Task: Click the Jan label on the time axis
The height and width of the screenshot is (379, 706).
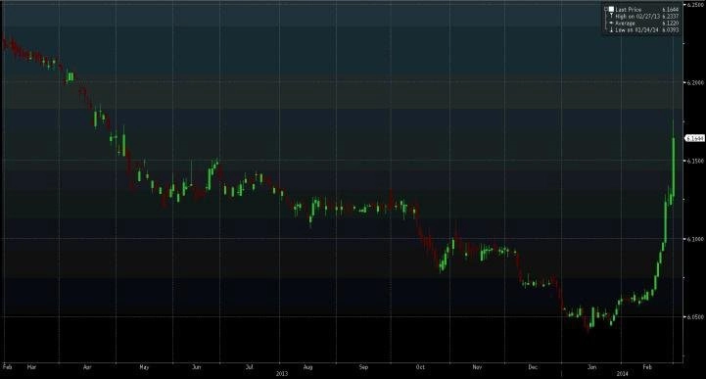Action: click(x=592, y=367)
